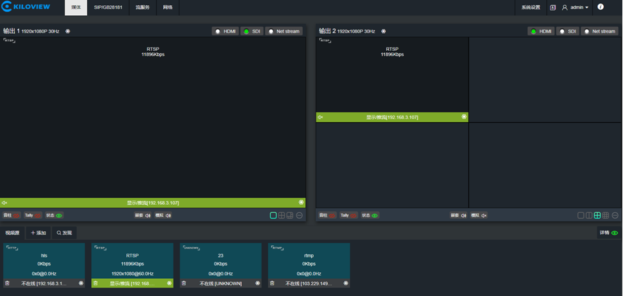Screen dimensions: 623x296
Task: Click the trash icon on source 23
Action: point(184,283)
